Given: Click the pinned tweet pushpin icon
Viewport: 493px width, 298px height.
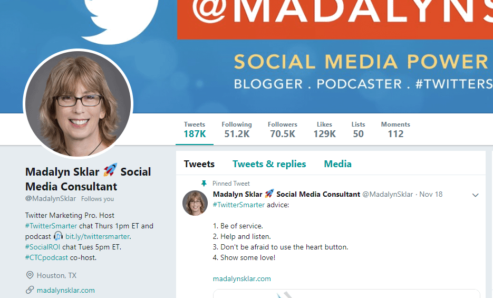Looking at the screenshot, I should click(x=204, y=183).
